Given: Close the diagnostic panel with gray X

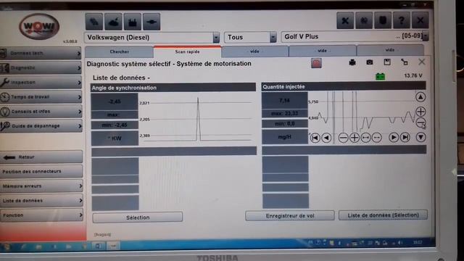Looking at the screenshot, I should (422, 62).
